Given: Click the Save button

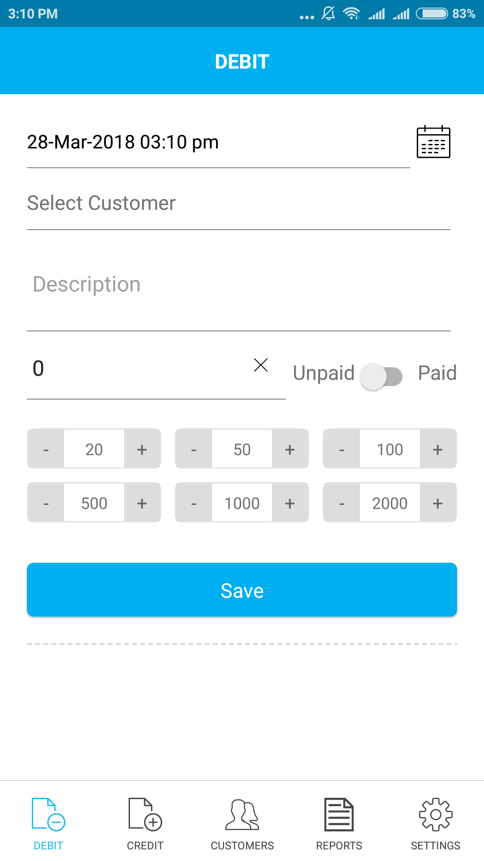Looking at the screenshot, I should tap(242, 590).
